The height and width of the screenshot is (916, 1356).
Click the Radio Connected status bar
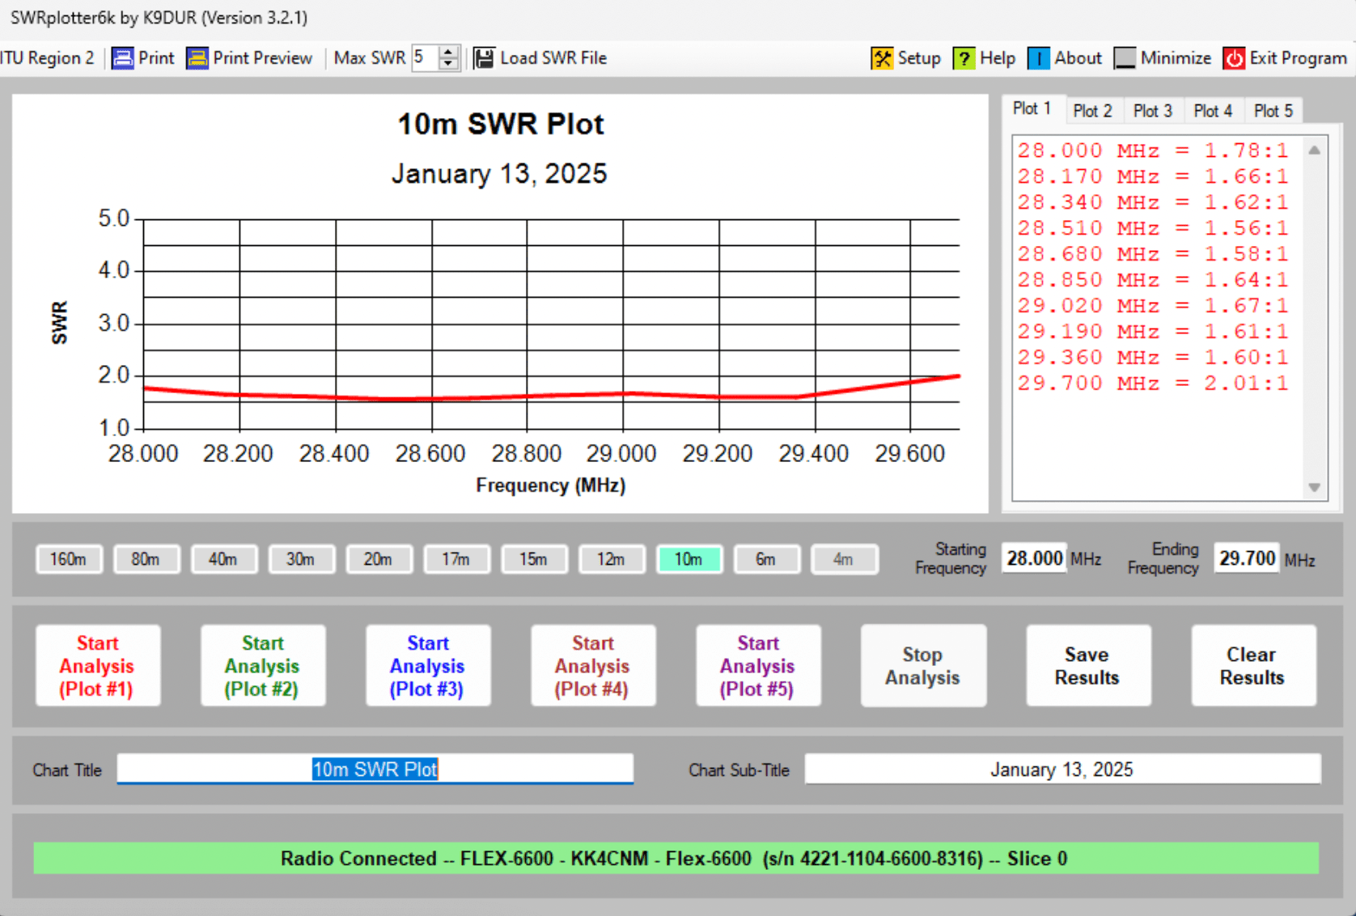pos(676,859)
